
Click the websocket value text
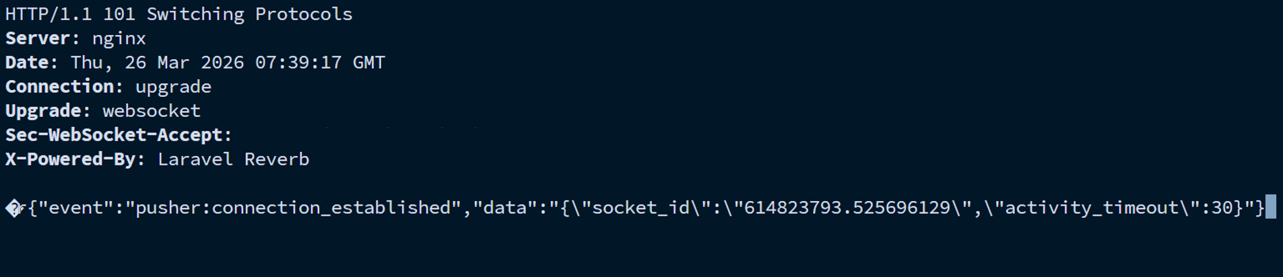point(151,111)
